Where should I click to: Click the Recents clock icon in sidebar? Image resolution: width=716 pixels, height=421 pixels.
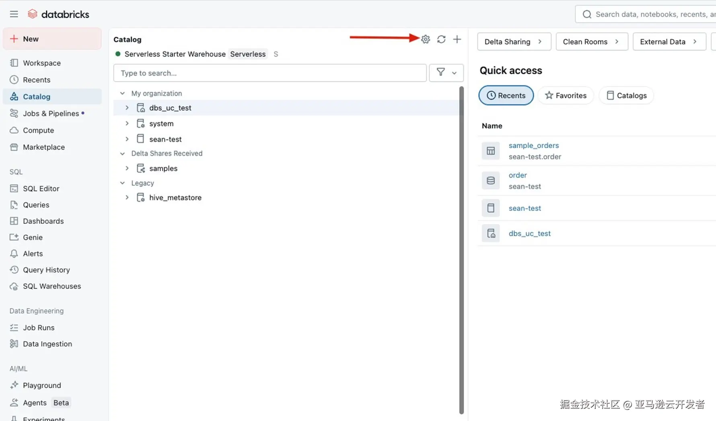14,80
